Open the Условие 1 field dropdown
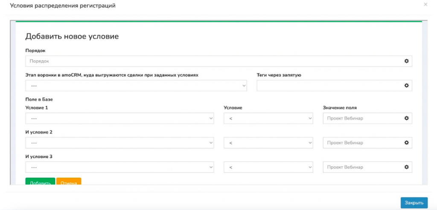 point(119,118)
